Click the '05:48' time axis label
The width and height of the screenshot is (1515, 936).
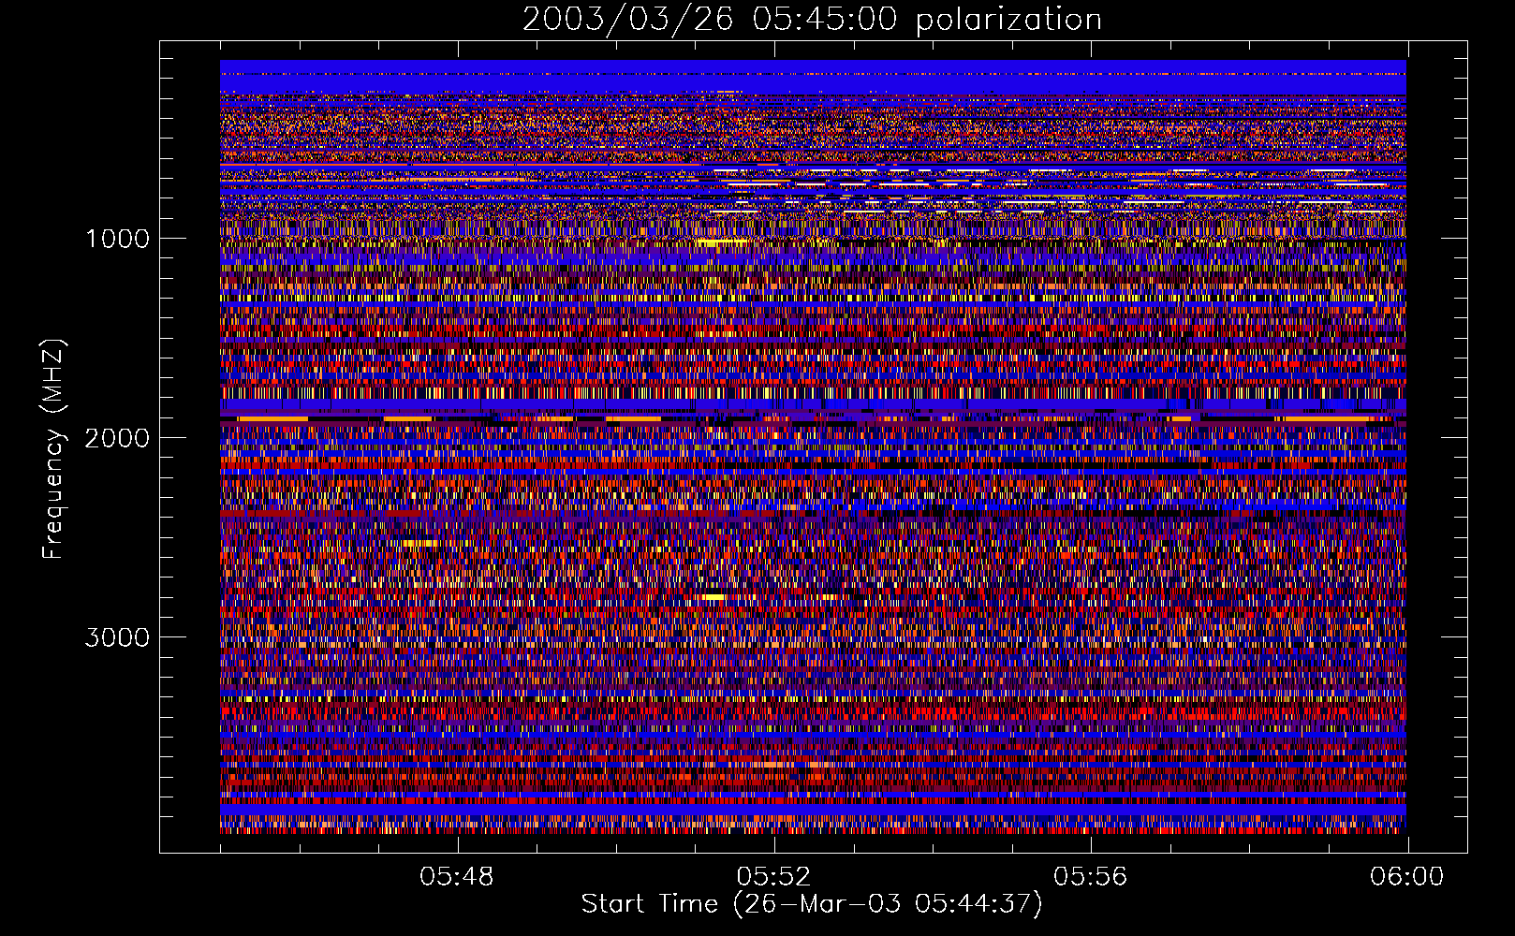coord(457,877)
